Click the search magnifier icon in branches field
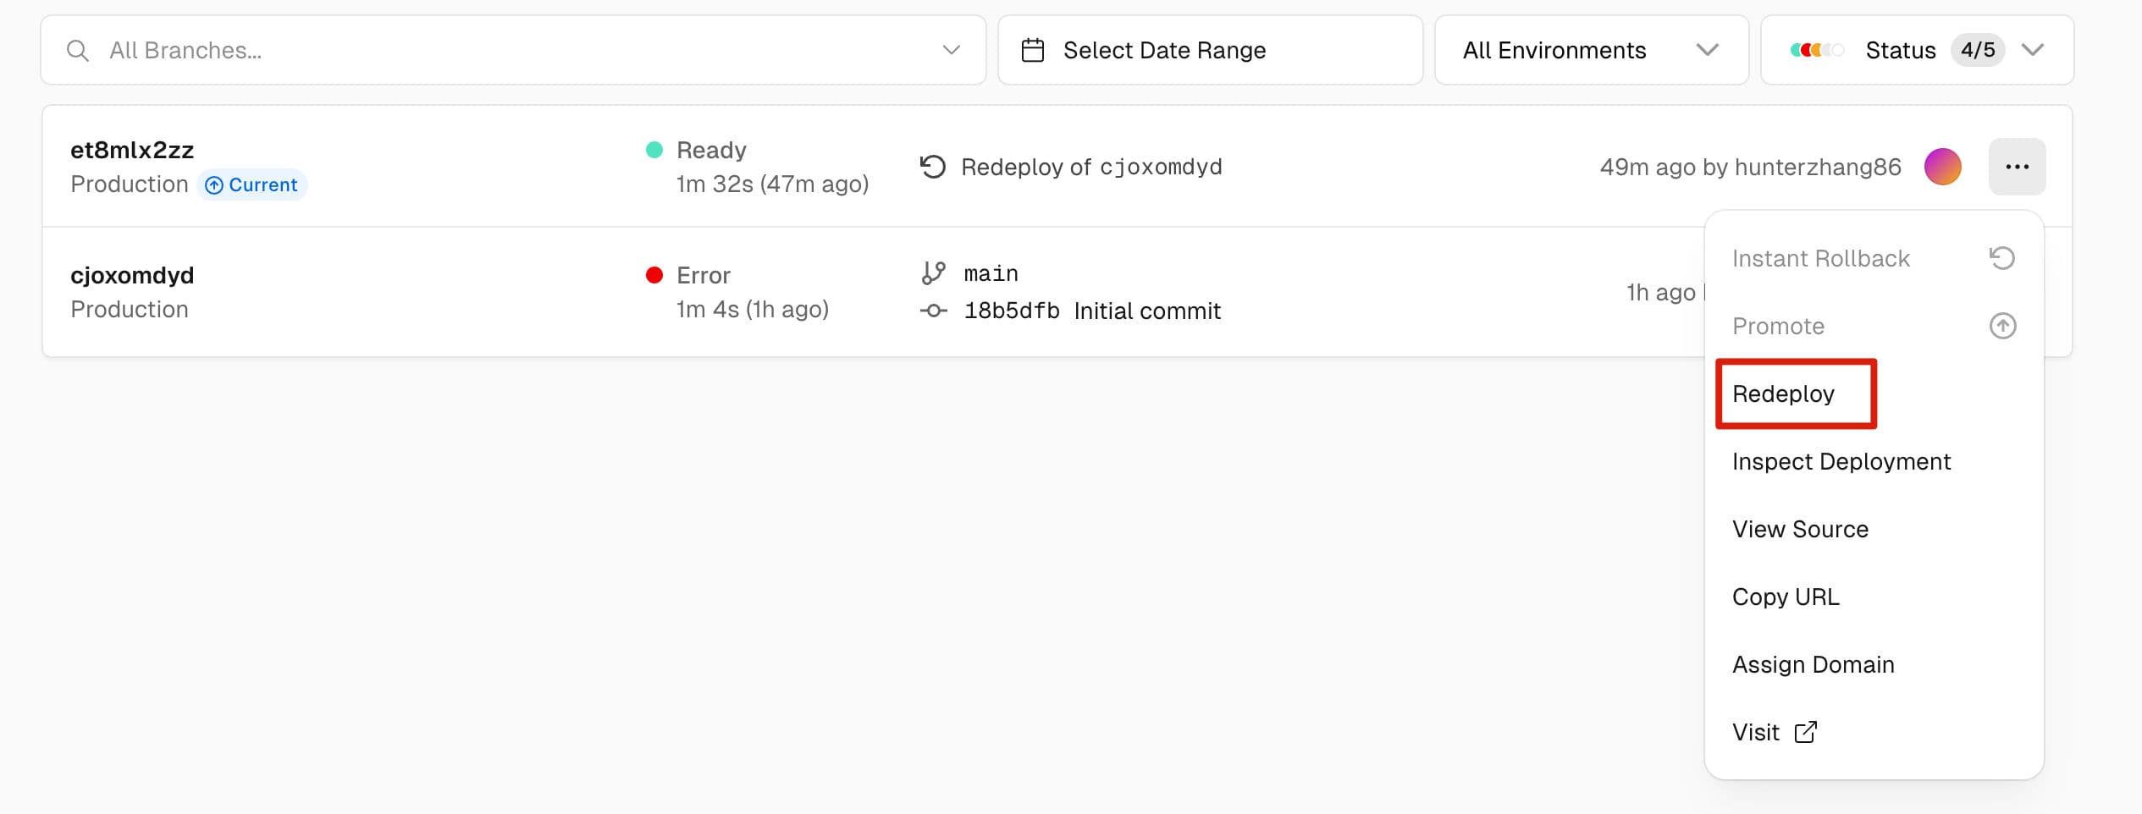 [78, 51]
